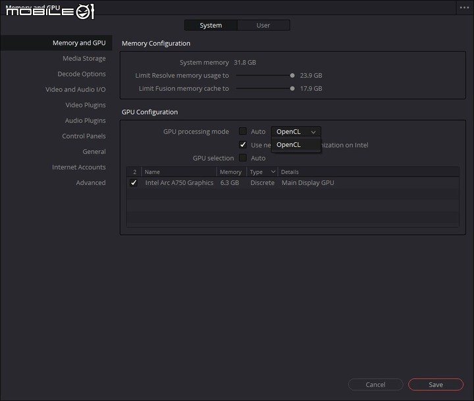Select Memory and GPU in sidebar
The height and width of the screenshot is (401, 474).
click(x=56, y=43)
